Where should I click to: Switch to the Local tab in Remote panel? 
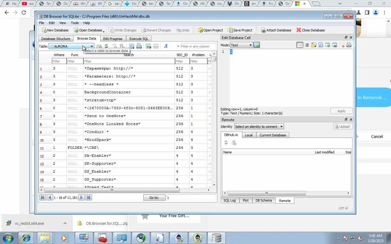249,135
